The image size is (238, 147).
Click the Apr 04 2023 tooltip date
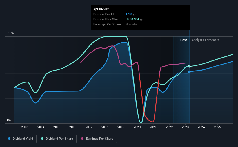tap(102, 9)
